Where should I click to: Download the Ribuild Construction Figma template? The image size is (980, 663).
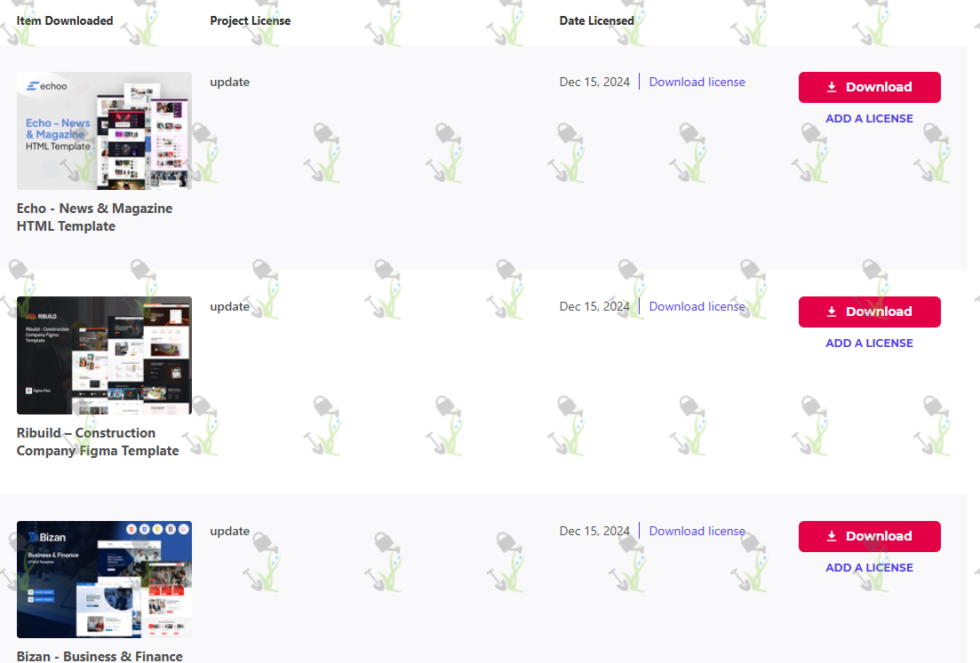pyautogui.click(x=869, y=312)
